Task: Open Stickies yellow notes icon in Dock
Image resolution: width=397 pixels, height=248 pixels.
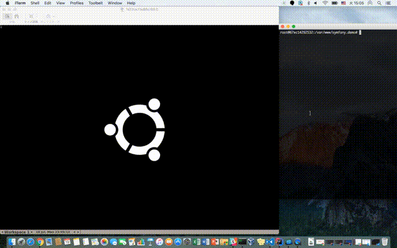Action: pos(261,242)
